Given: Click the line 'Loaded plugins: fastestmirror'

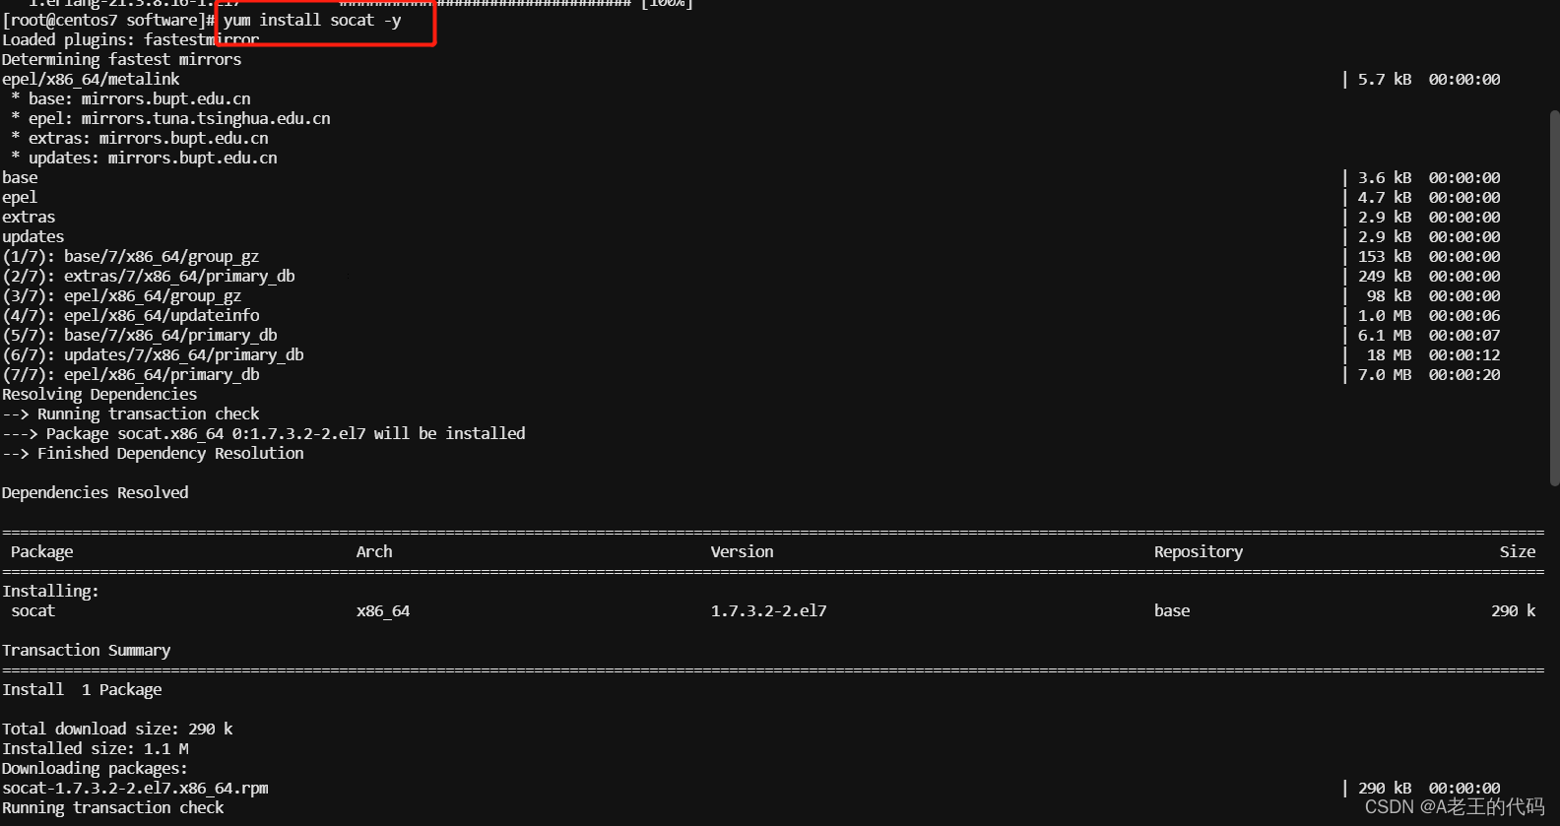Looking at the screenshot, I should click(131, 39).
